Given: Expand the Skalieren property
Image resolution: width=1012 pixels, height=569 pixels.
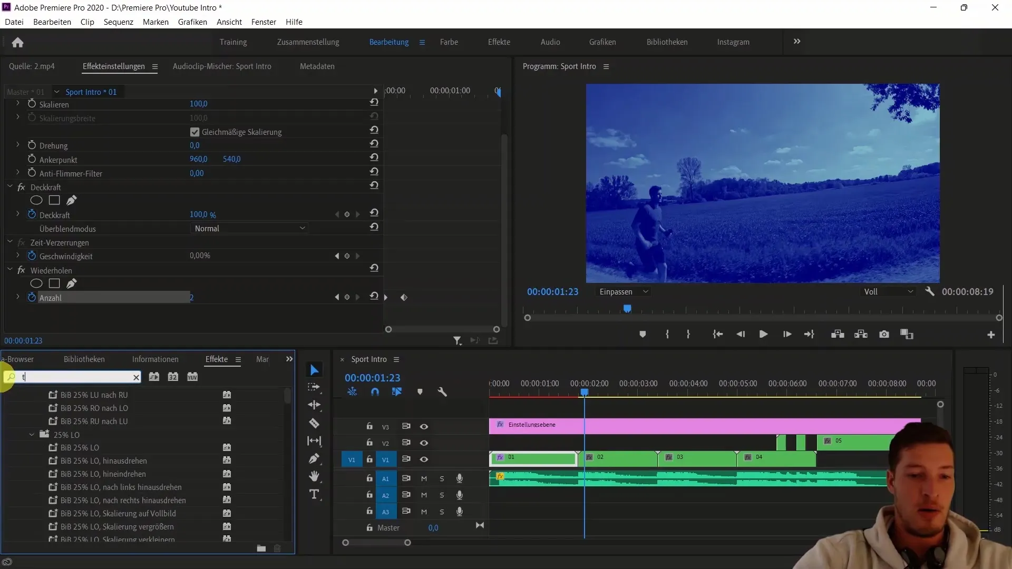Looking at the screenshot, I should coord(18,103).
